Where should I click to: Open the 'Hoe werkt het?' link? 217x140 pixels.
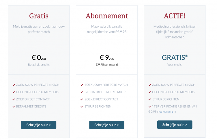[x=167, y=112]
